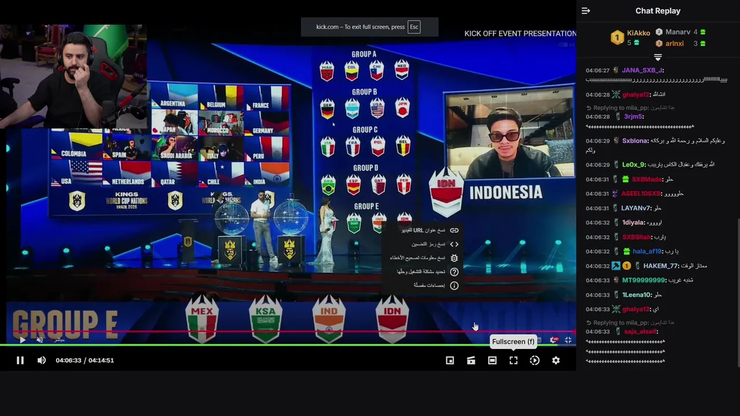Click the Chat Replay heading
740x416 pixels.
coord(658,11)
